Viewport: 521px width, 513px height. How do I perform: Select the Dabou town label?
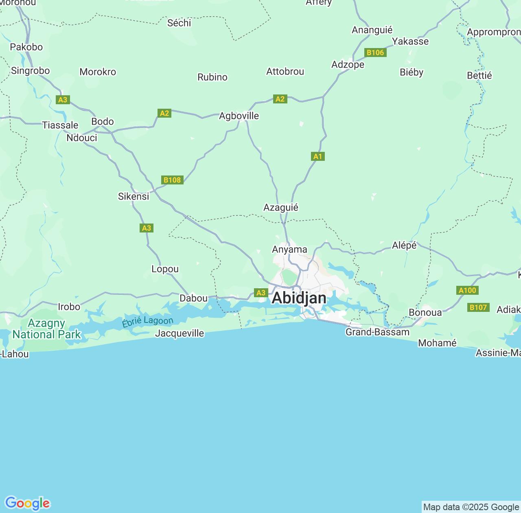[193, 298]
